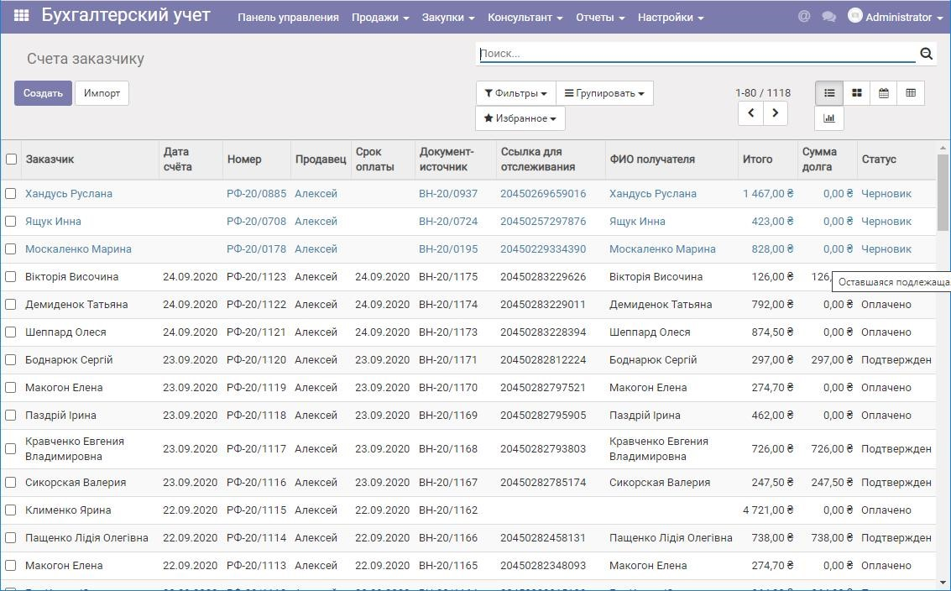Click recipient Пащенко Лідія Олегівна cell
The image size is (951, 591).
point(671,537)
